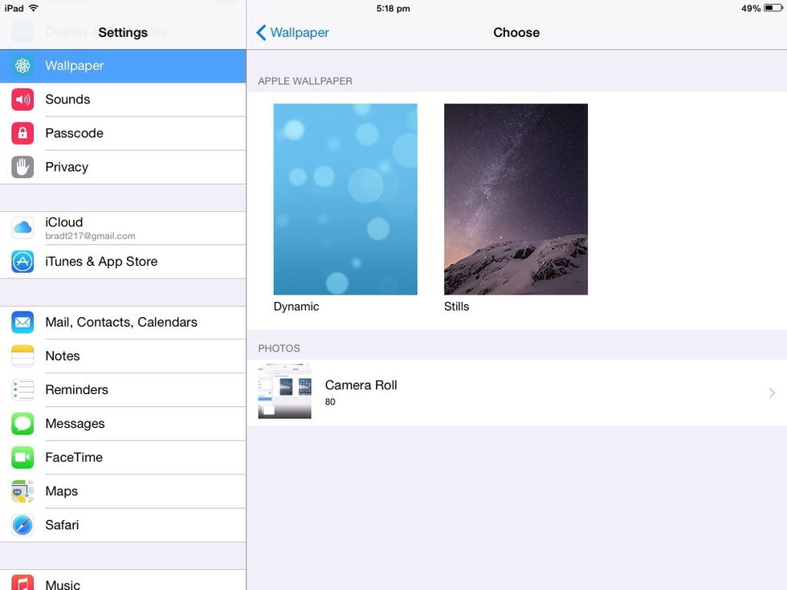Expand Camera Roll with the right chevron
The image size is (787, 590).
click(x=772, y=393)
